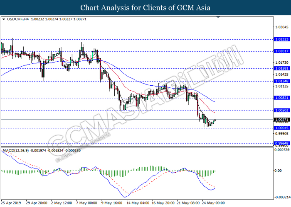
Task: Click the 1.01730 axis price value
Action: pyautogui.click(x=282, y=63)
